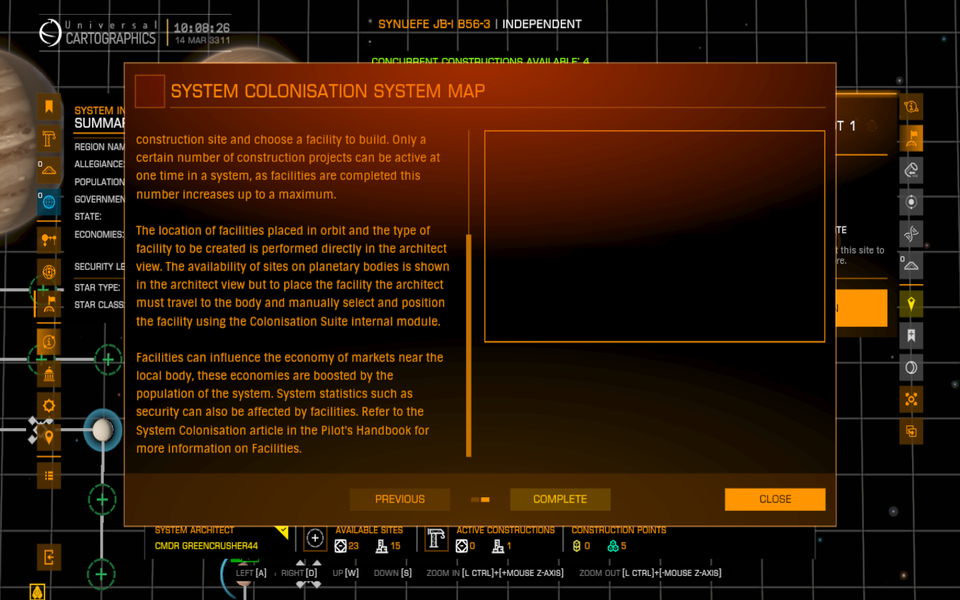
Task: Open the information icon in left sidebar
Action: pos(49,342)
